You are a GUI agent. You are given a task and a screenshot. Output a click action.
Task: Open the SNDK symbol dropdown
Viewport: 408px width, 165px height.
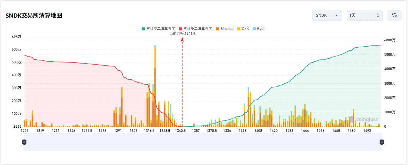point(327,15)
